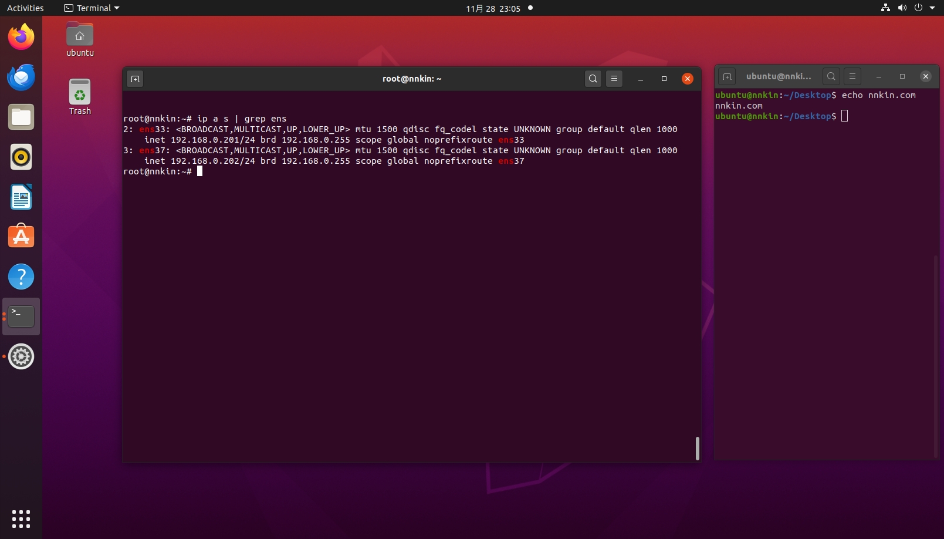Open LibreOffice Writer from the dock

click(21, 197)
